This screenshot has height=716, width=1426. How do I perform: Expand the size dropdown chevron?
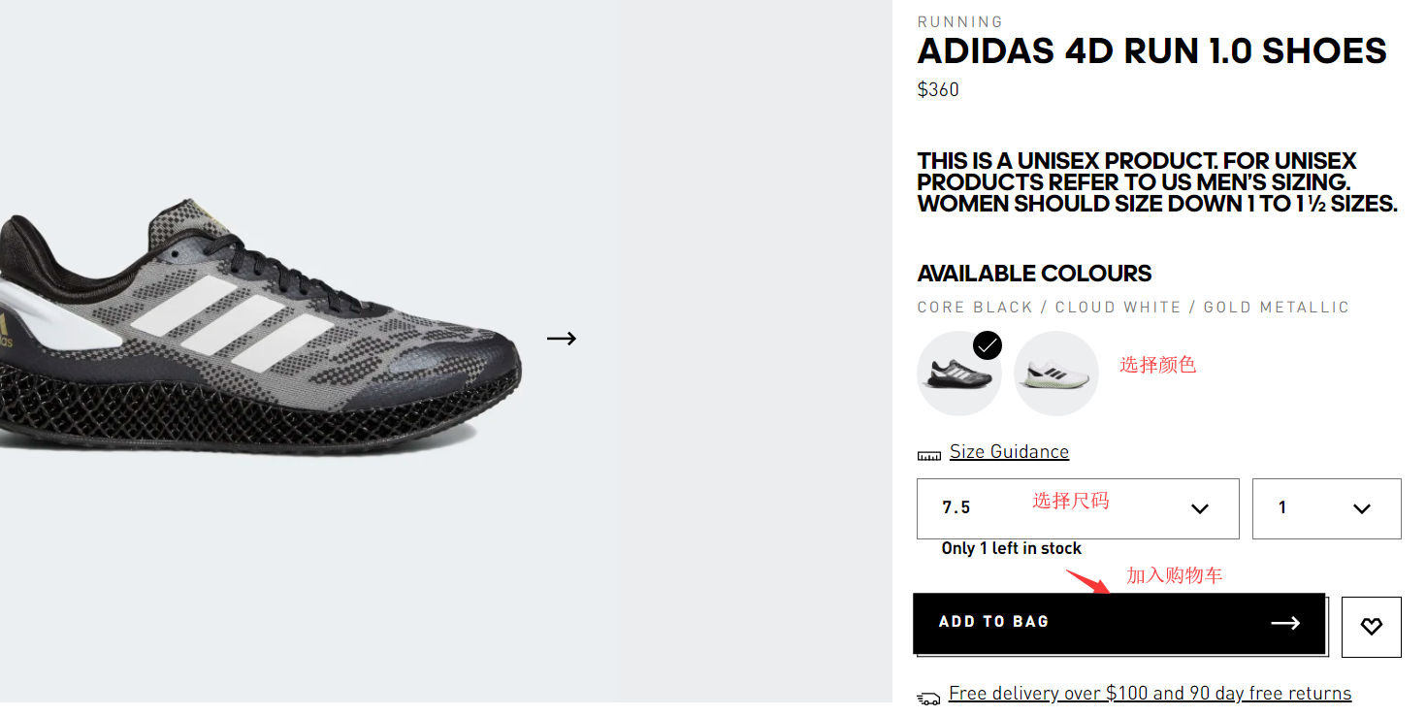(1199, 508)
